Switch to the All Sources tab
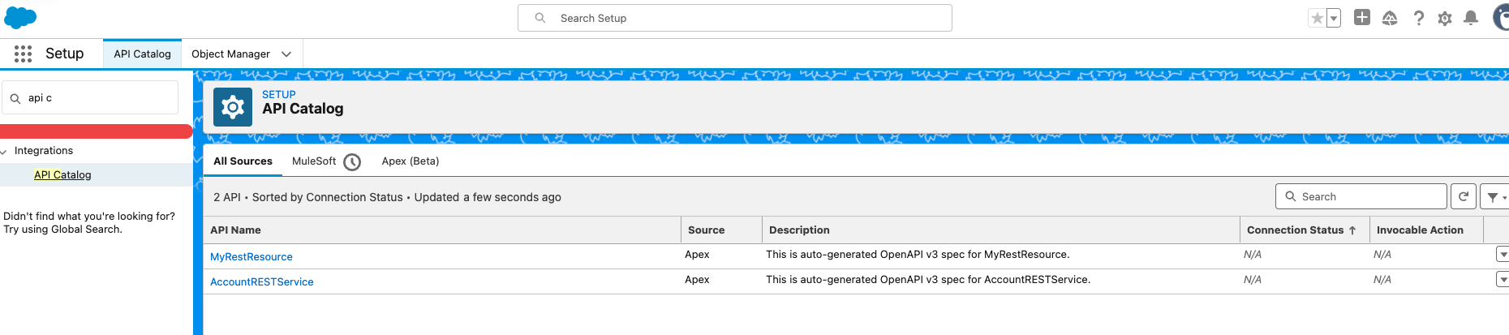 [x=243, y=161]
